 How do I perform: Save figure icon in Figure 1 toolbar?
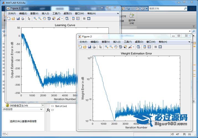pos(18,18)
